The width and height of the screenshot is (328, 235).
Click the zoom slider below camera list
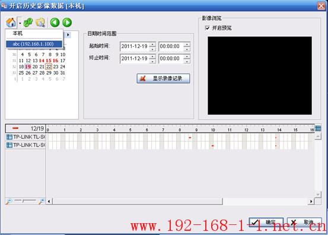(x=25, y=201)
